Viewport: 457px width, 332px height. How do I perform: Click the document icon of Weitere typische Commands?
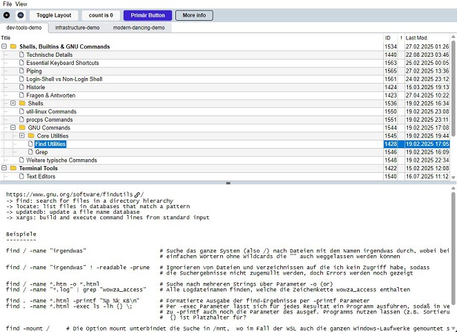tap(21, 160)
